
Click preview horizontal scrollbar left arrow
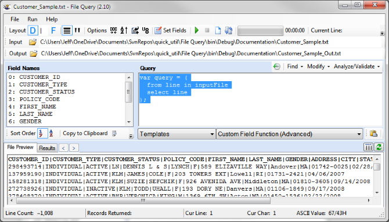(x=11, y=201)
